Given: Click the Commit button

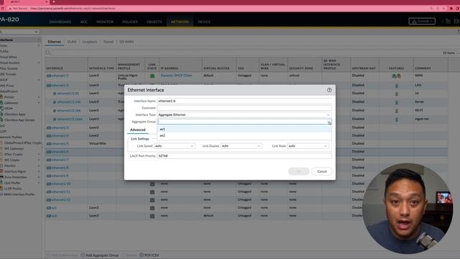Looking at the screenshot, I should pyautogui.click(x=422, y=21).
